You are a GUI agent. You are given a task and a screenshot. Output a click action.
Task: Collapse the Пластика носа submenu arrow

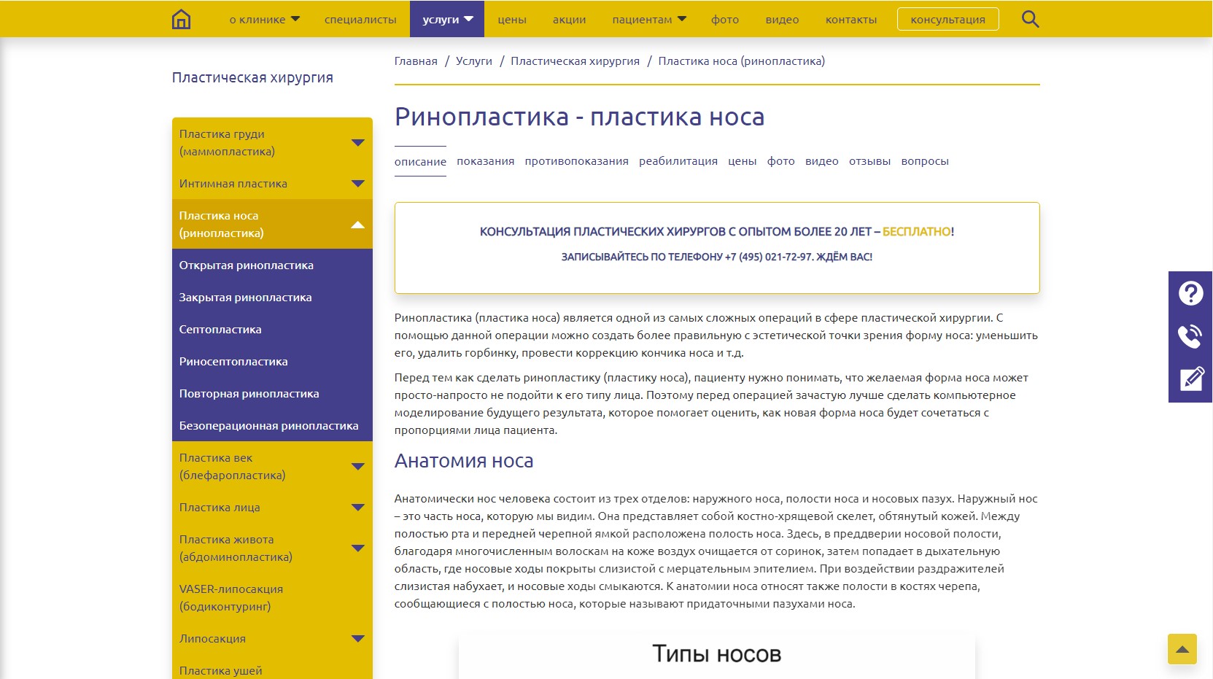[x=357, y=225]
